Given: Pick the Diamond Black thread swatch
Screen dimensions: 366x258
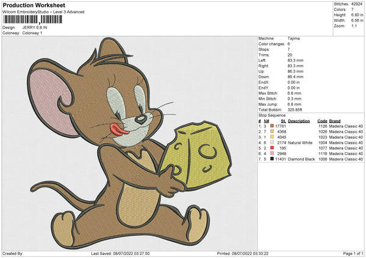Looking at the screenshot, I should point(272,159).
